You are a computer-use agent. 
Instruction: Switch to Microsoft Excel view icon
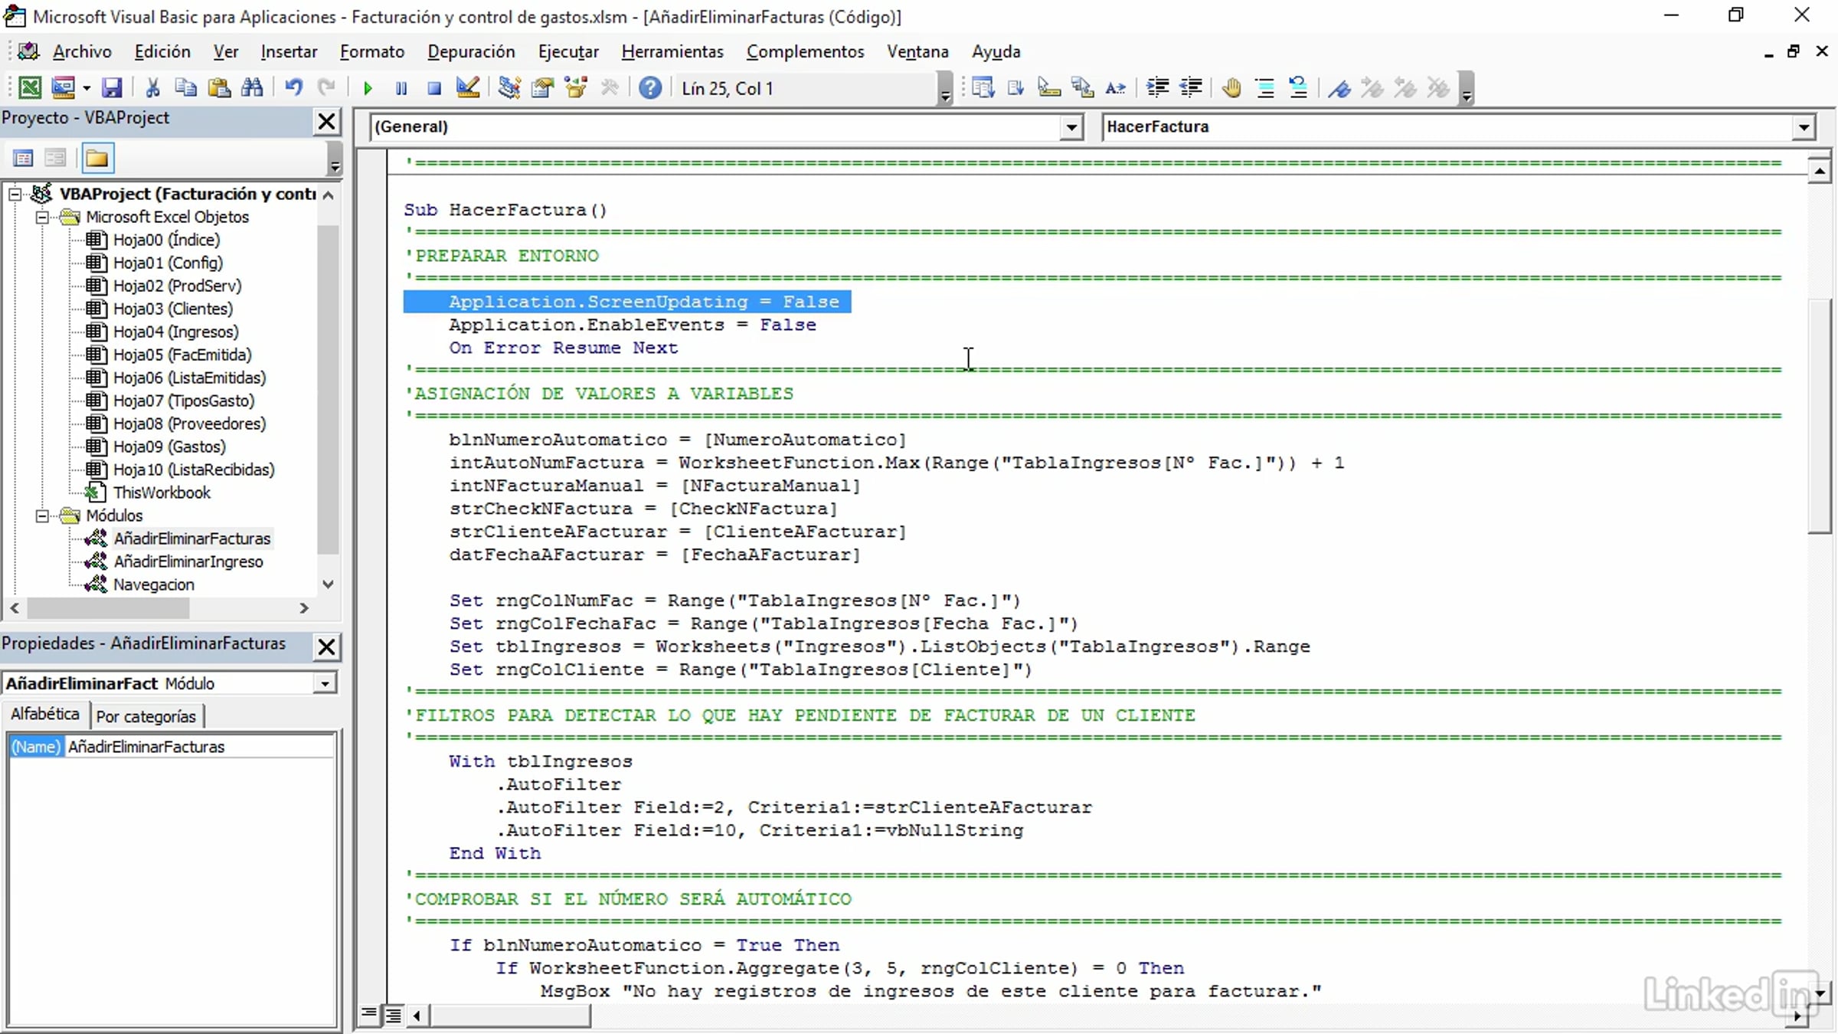[x=29, y=88]
